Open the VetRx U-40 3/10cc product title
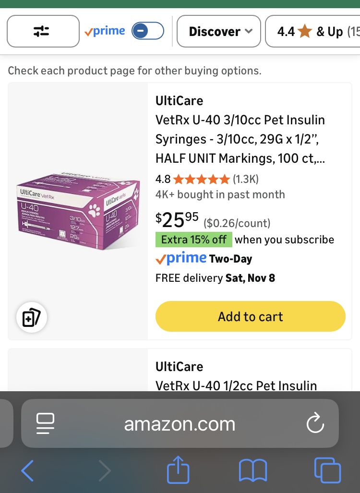Viewport: 360px width, 493px height. (x=240, y=139)
